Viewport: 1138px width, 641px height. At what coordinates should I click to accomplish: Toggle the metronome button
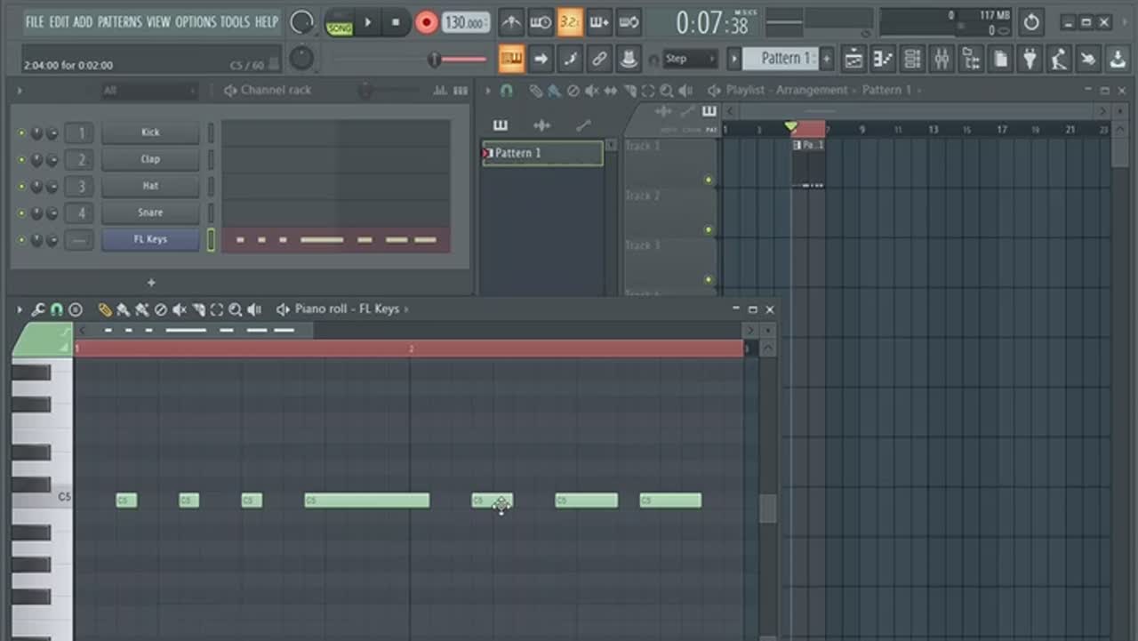click(x=510, y=22)
